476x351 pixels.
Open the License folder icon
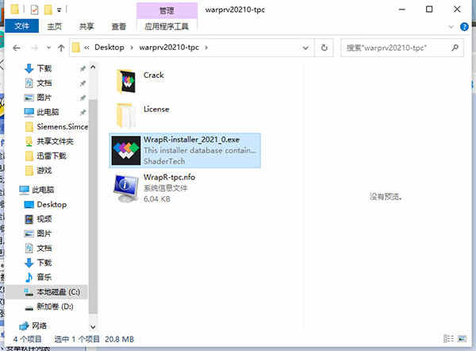click(x=126, y=115)
